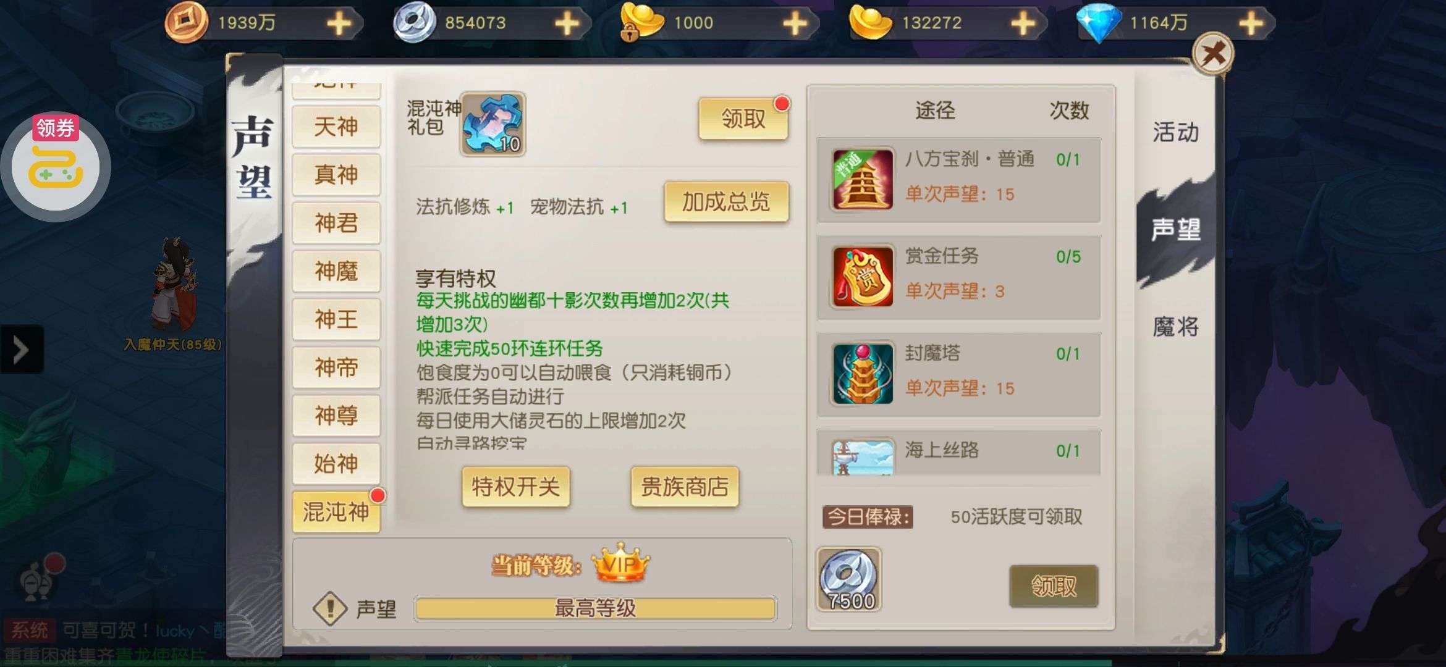1446x667 pixels.
Task: Switch to the 魔将 tab
Action: click(x=1175, y=326)
